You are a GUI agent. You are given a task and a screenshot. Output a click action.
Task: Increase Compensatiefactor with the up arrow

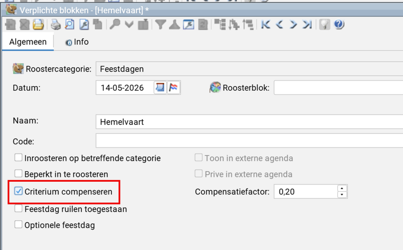pyautogui.click(x=342, y=188)
